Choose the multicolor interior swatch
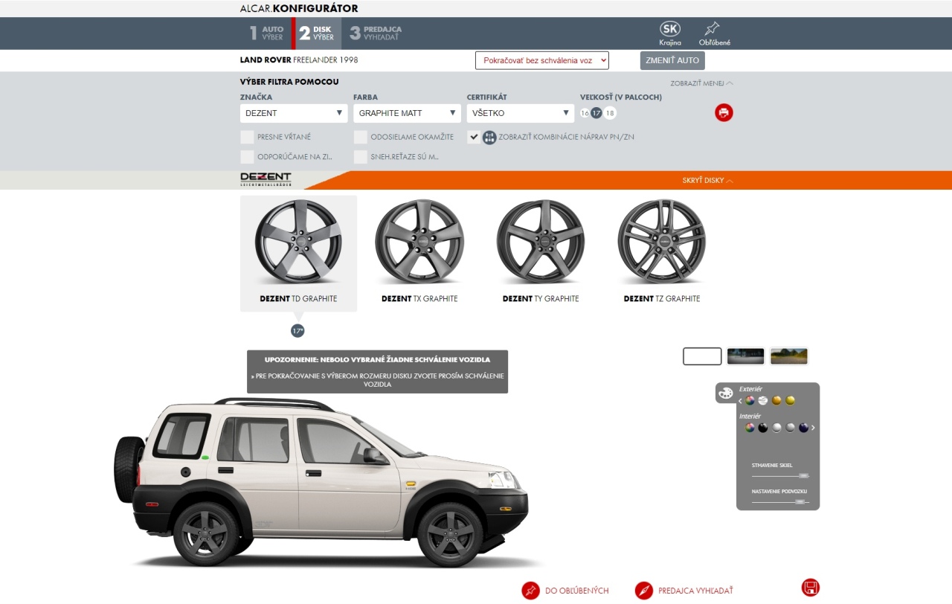The height and width of the screenshot is (604, 952). pyautogui.click(x=750, y=428)
